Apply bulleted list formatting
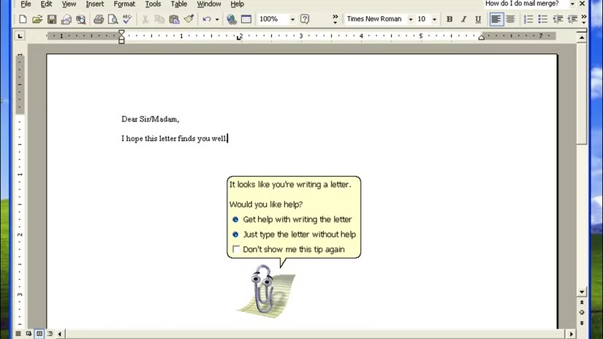Viewport: 603px width, 339px height. point(543,19)
